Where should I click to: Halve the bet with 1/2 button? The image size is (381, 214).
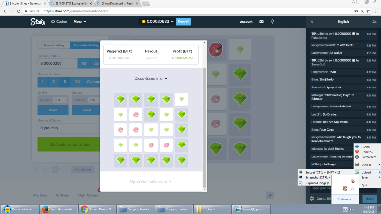[84, 63]
